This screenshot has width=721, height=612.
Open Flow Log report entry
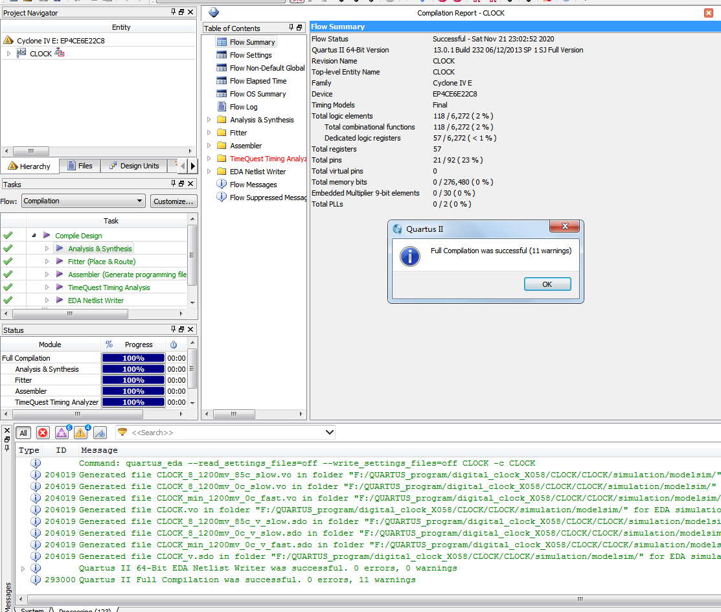click(243, 107)
